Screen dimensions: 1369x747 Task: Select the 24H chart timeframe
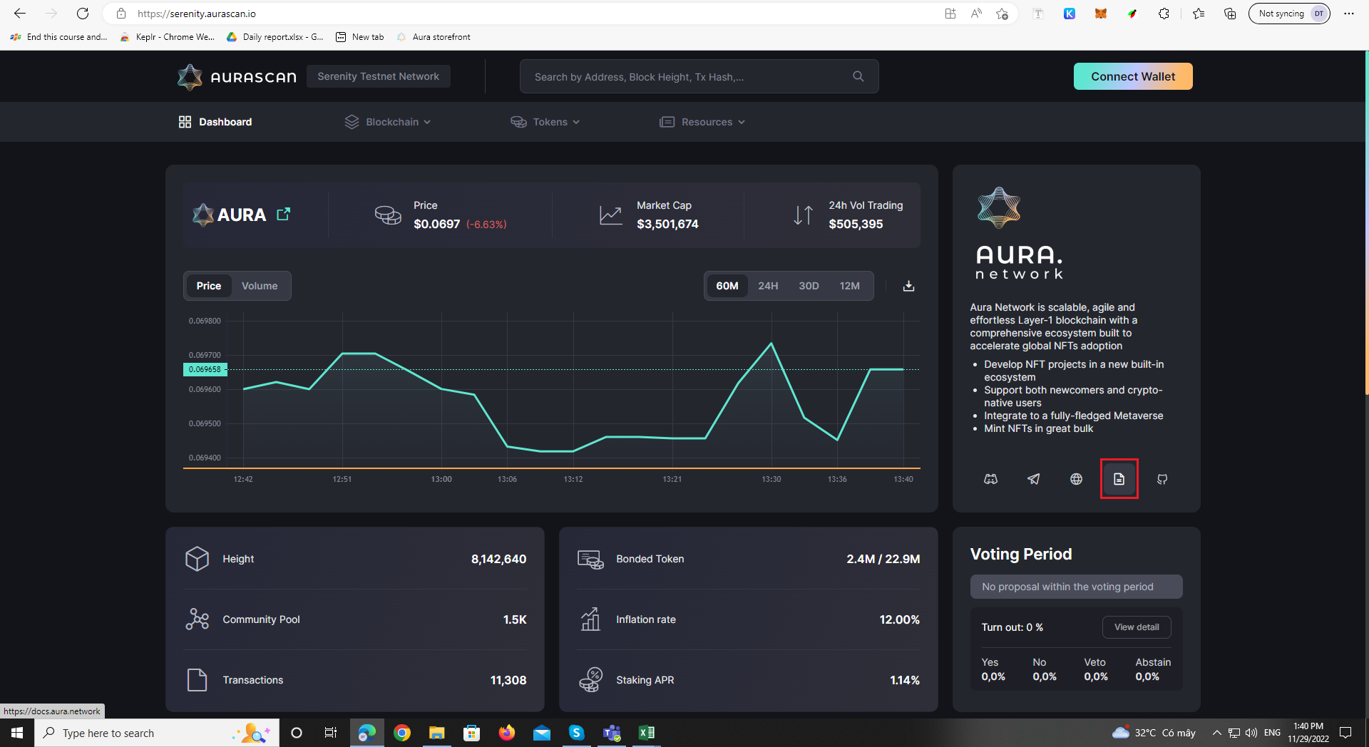click(768, 286)
